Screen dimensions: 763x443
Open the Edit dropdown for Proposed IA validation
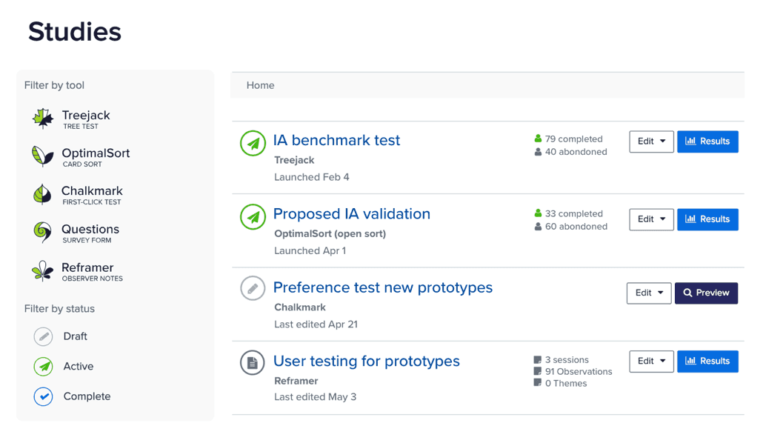(652, 219)
